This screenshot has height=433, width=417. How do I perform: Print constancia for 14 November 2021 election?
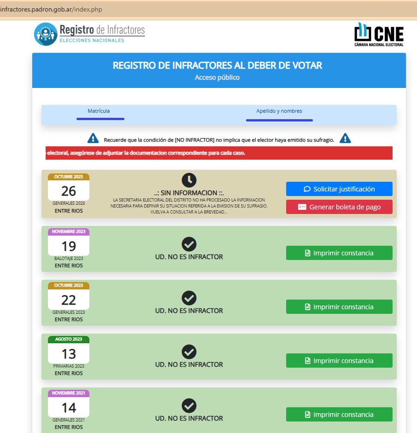[x=339, y=415]
